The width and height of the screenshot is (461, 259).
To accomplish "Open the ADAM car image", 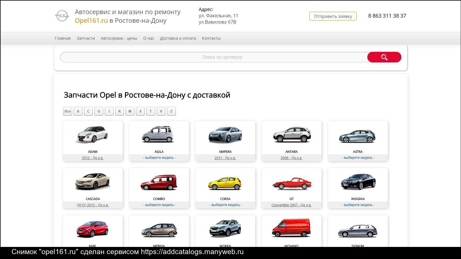I will 92,134.
